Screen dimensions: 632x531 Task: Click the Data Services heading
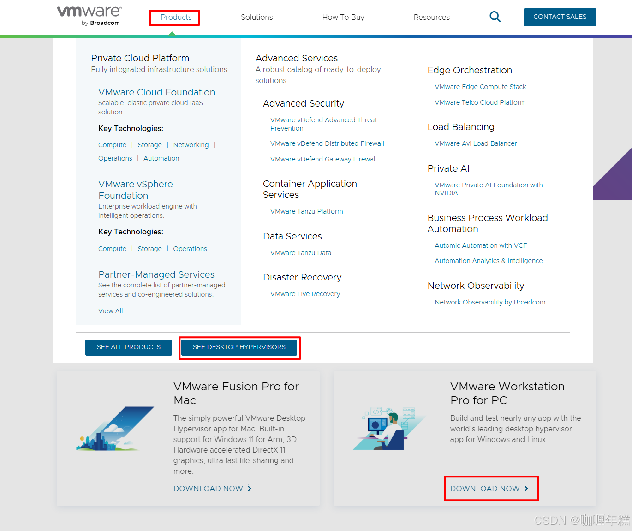coord(292,236)
